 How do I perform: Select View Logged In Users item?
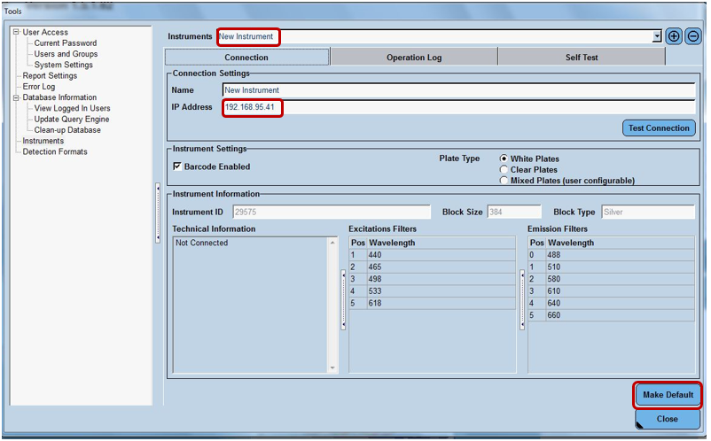72,109
